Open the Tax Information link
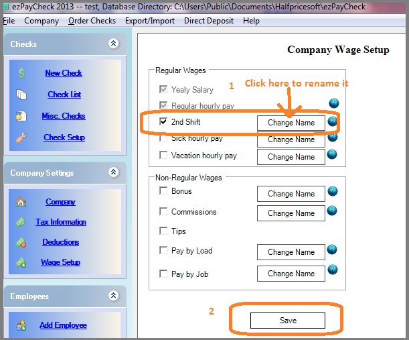 pos(61,222)
